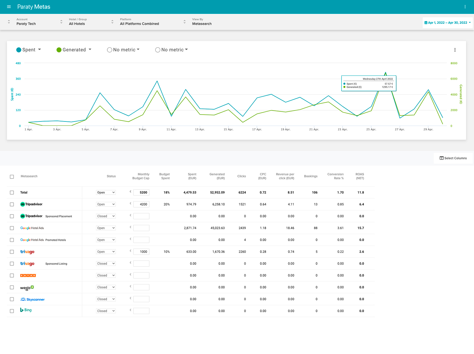Image resolution: width=474 pixels, height=354 pixels.
Task: Click the trivago logo row
Action: click(x=27, y=252)
